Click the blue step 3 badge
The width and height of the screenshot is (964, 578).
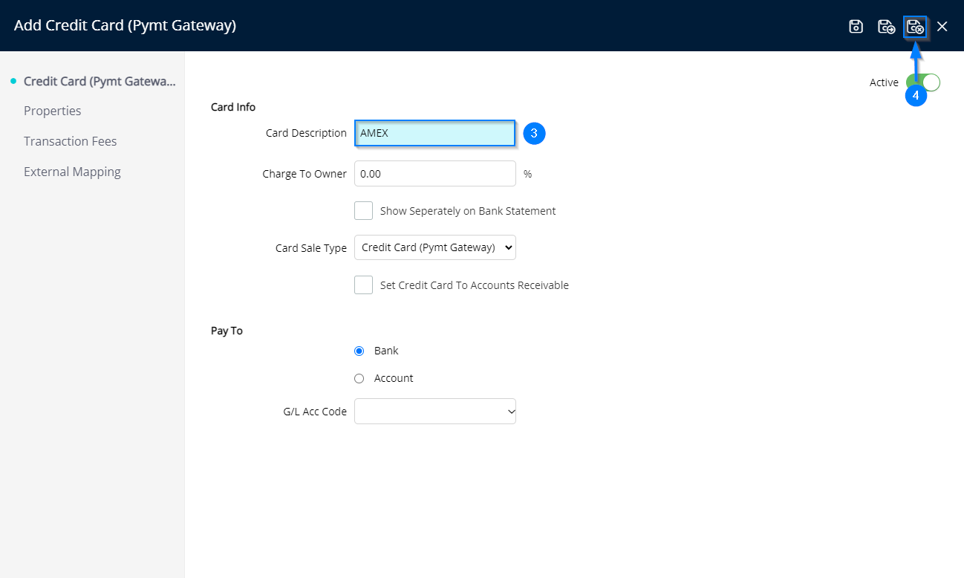(534, 133)
